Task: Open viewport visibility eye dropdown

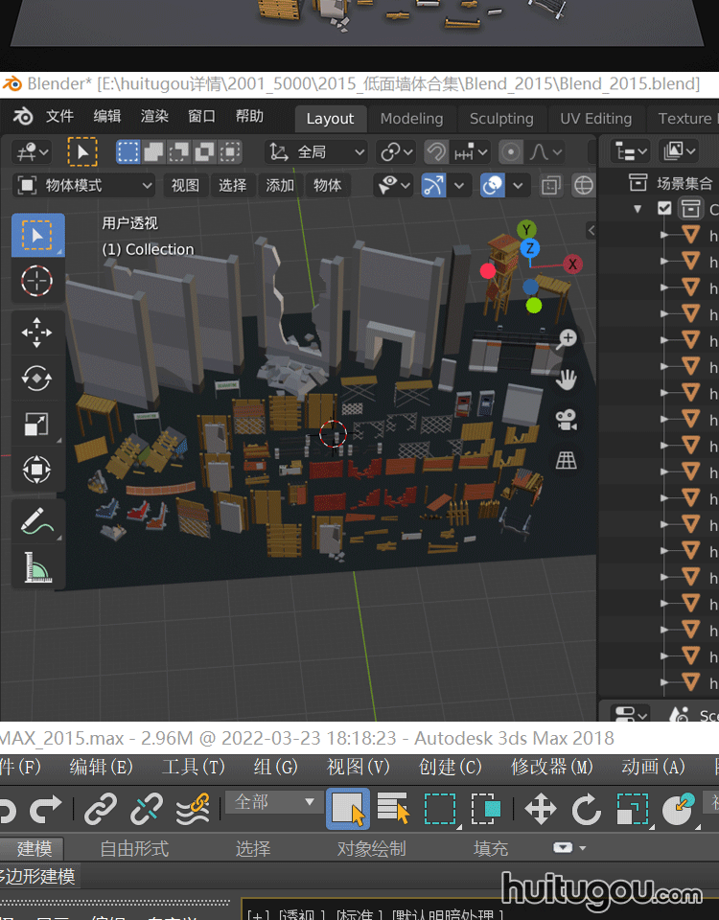Action: coord(394,186)
